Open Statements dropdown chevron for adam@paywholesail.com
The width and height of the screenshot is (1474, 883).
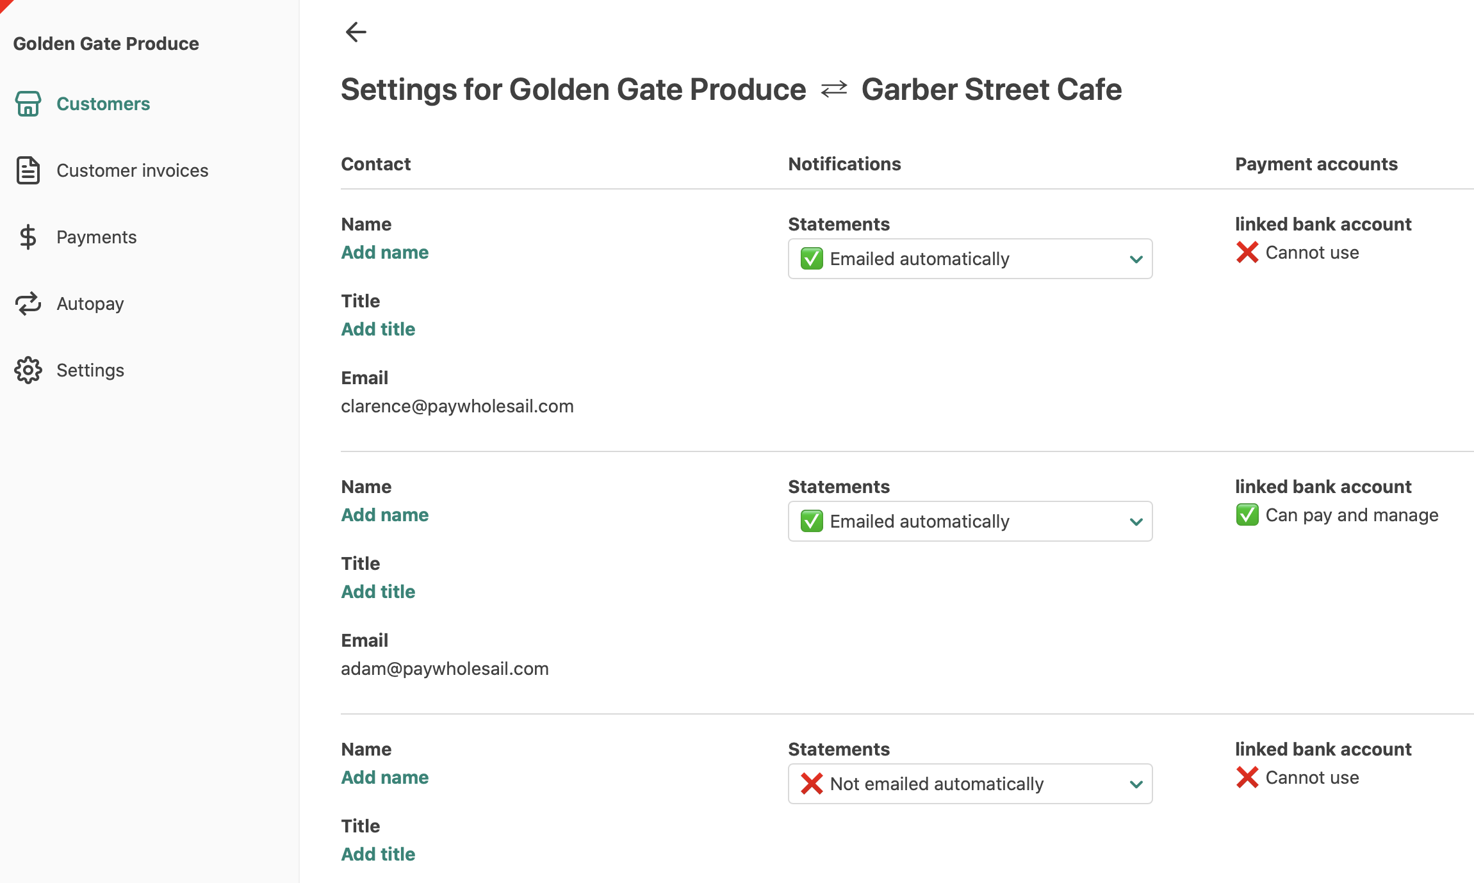click(1136, 521)
